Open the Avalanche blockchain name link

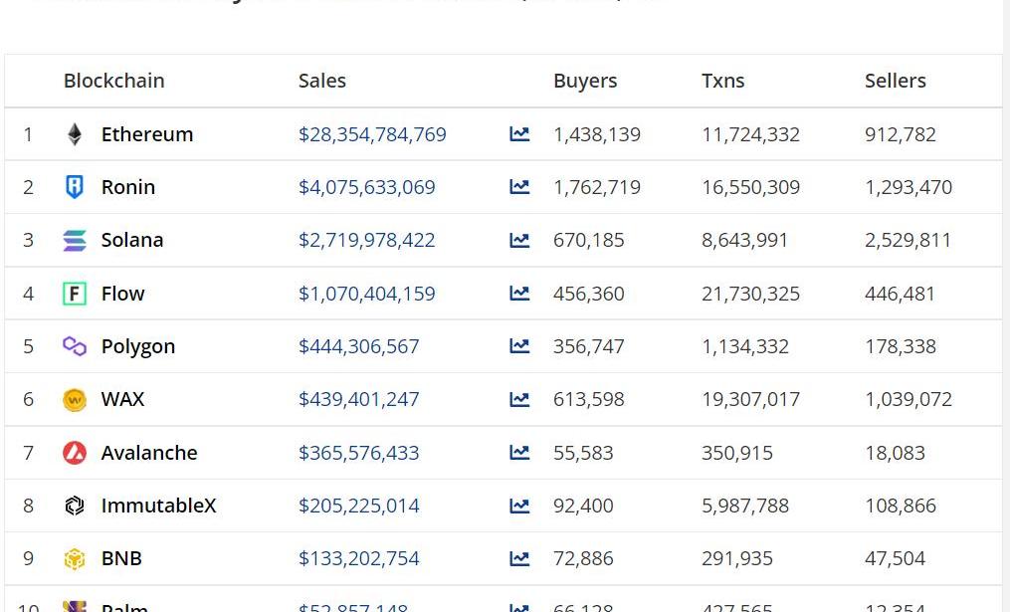(x=149, y=453)
